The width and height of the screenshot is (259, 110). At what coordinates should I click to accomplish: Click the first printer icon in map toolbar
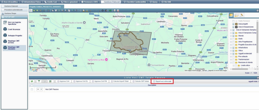pos(115,11)
